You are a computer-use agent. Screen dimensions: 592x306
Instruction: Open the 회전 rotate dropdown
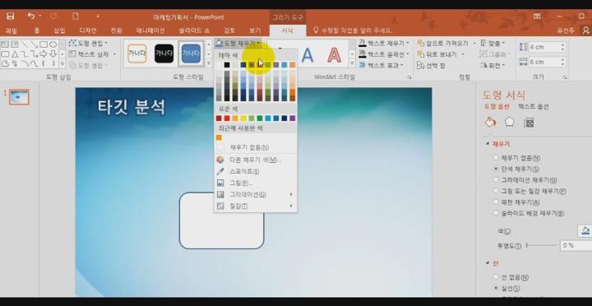(493, 65)
